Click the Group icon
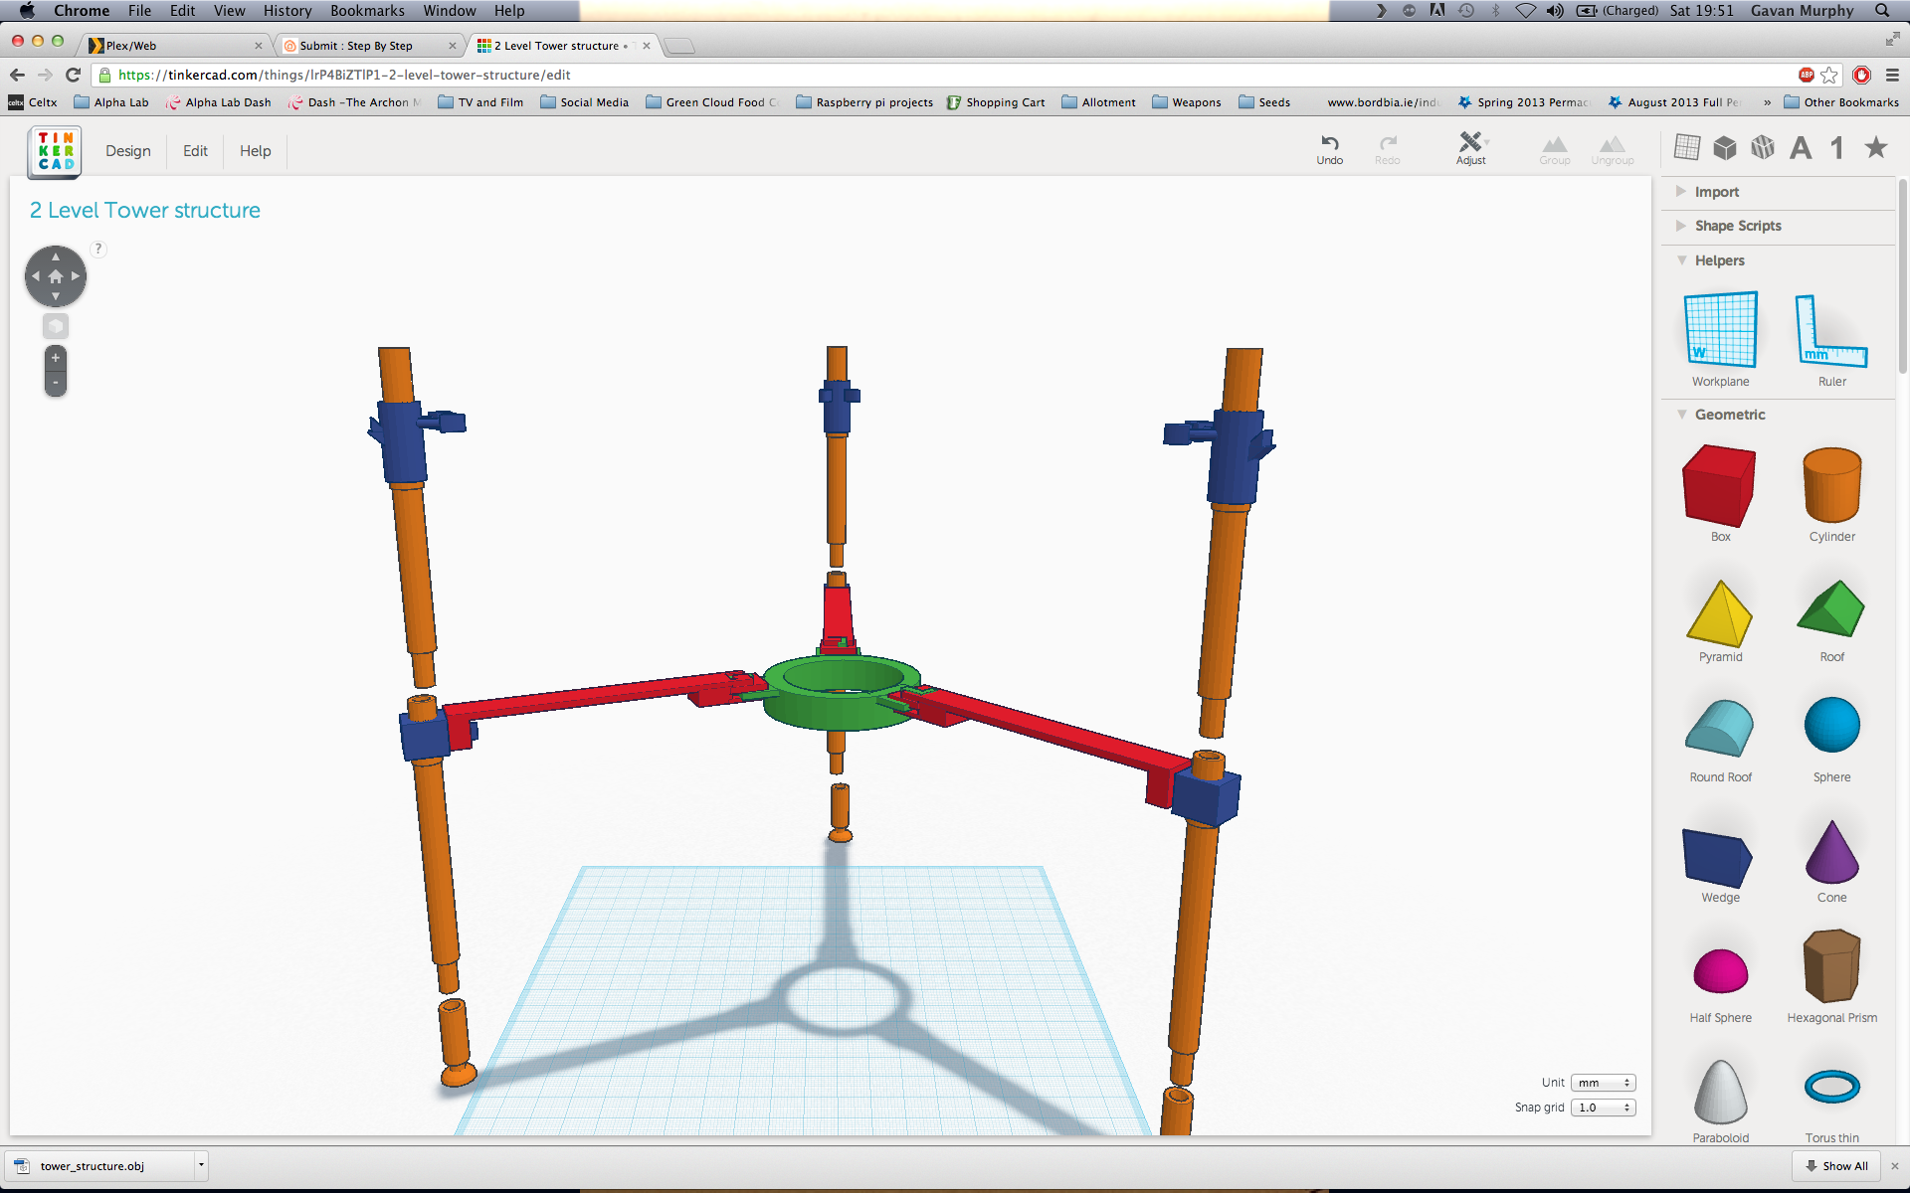1910x1193 pixels. (x=1554, y=150)
